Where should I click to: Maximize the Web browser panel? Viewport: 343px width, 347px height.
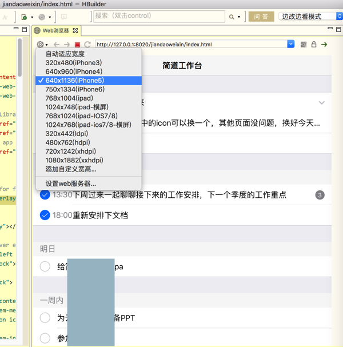(338, 29)
